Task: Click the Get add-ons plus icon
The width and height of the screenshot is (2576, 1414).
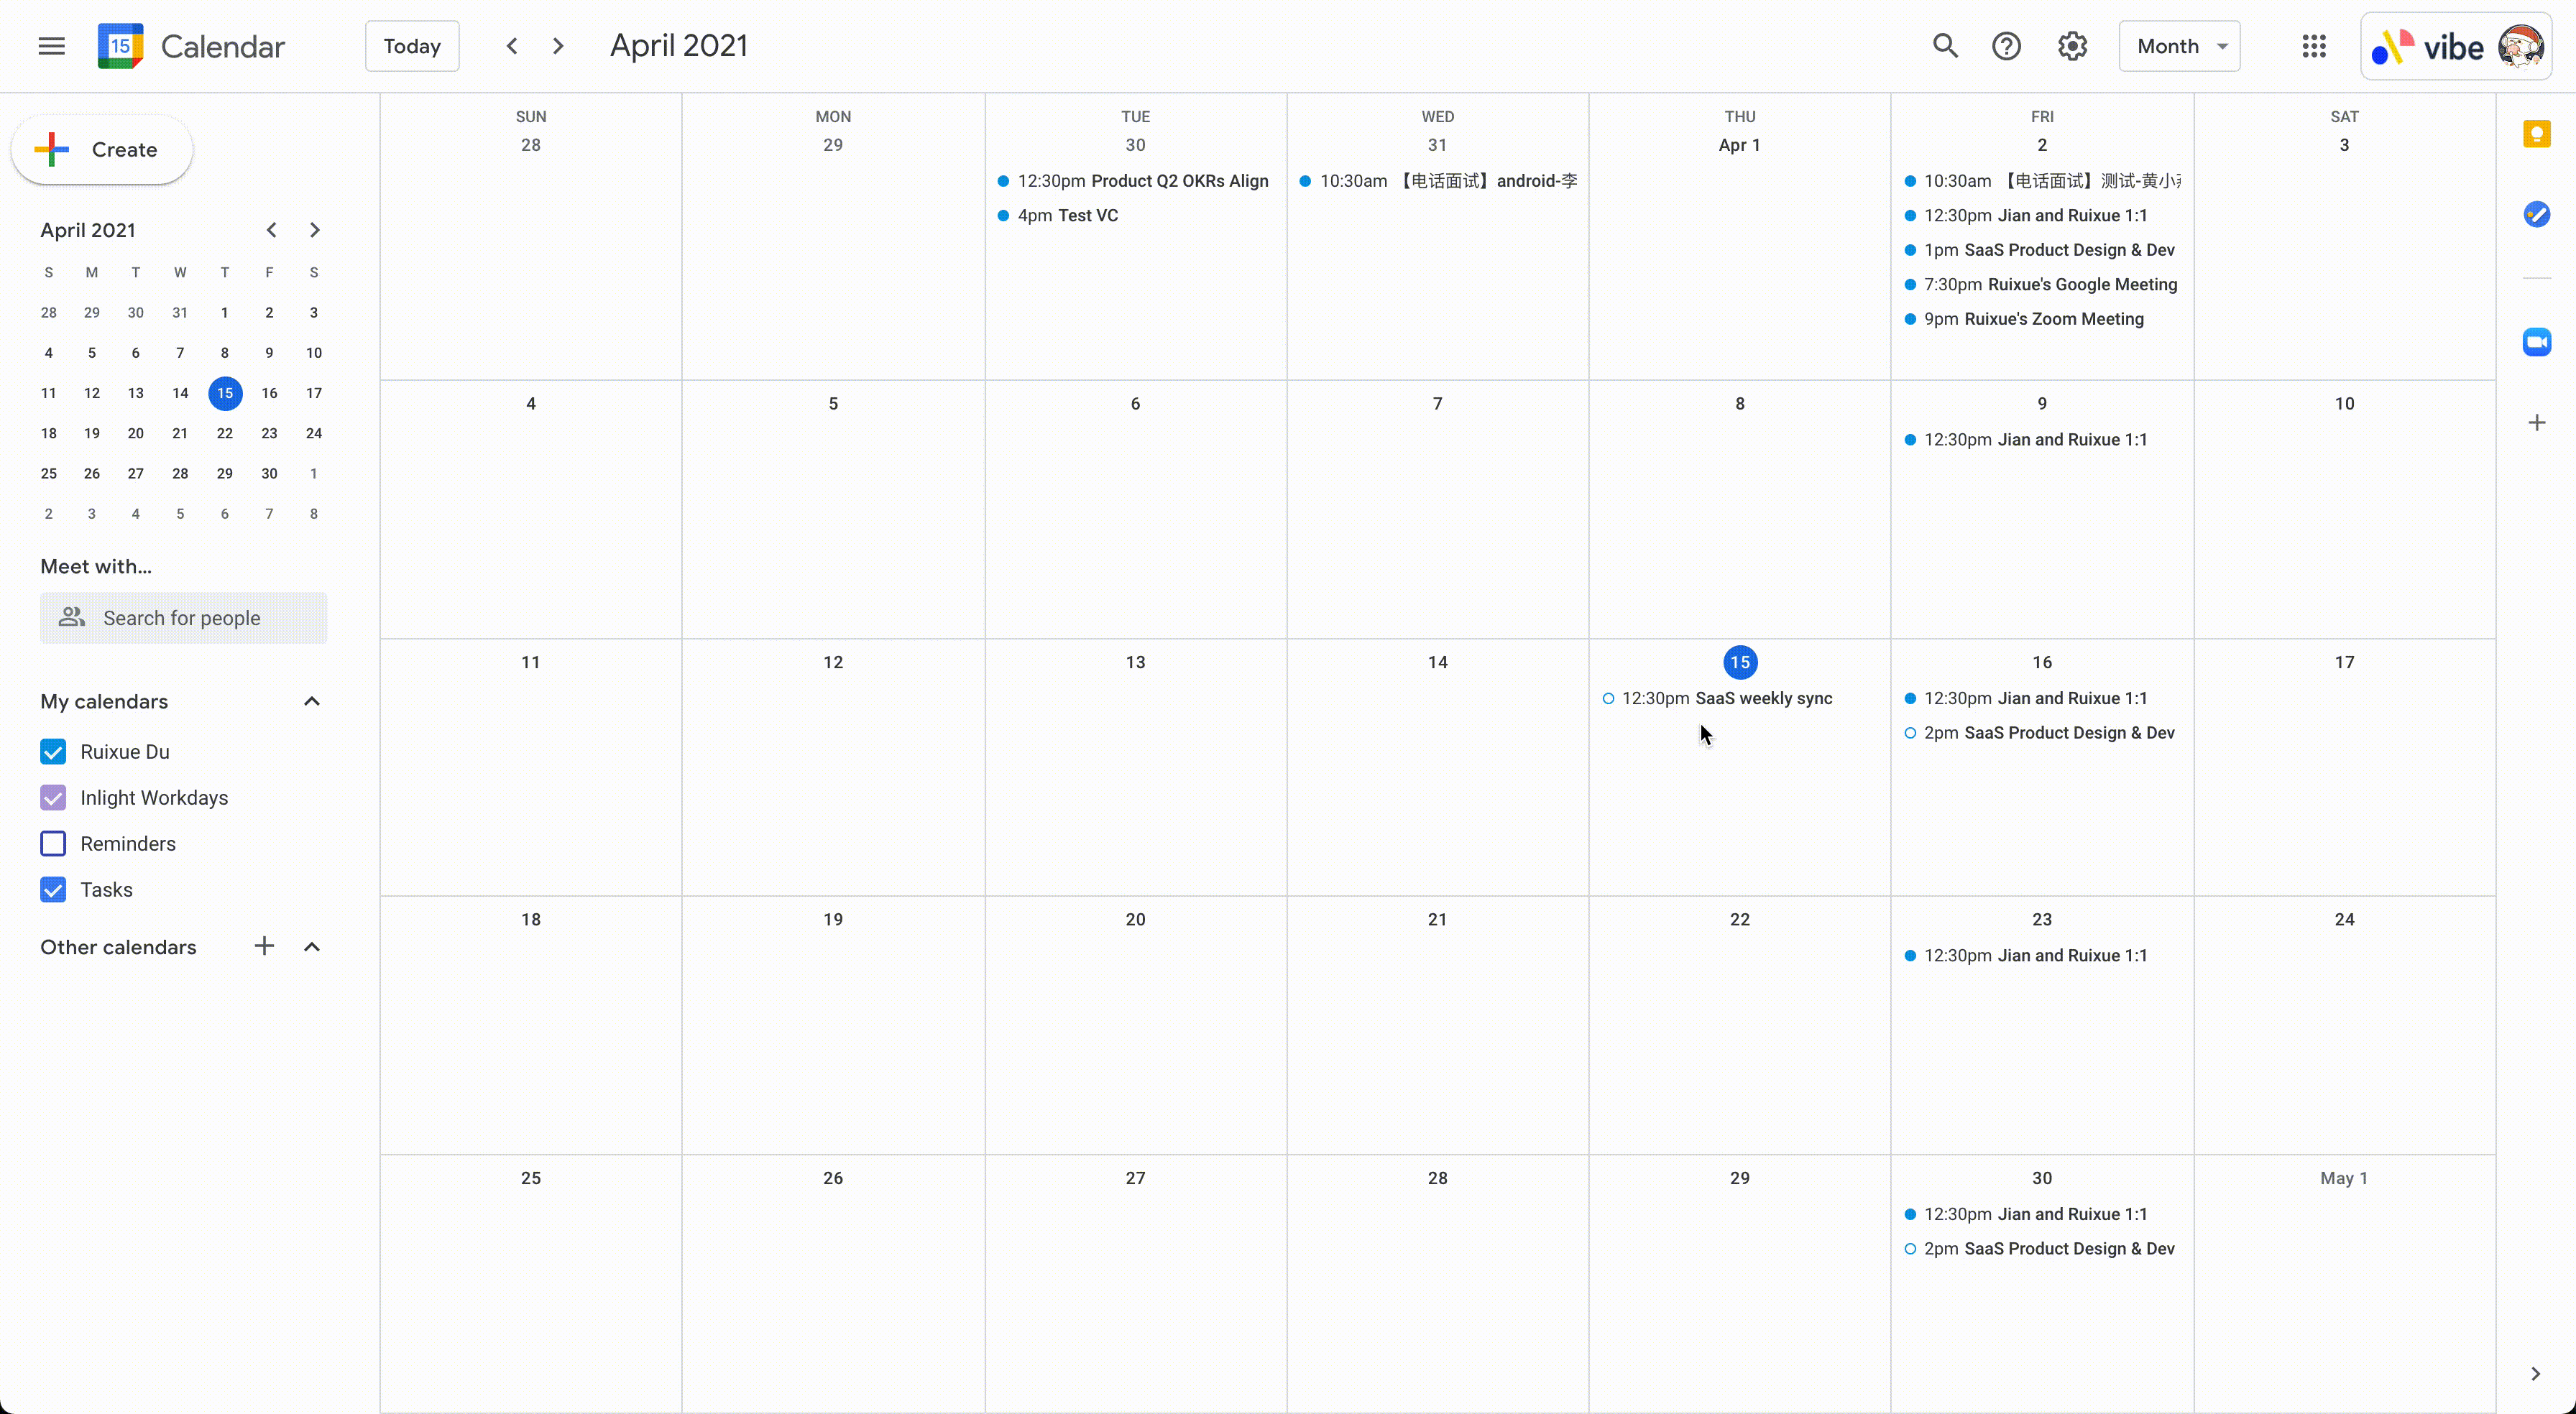Action: pos(2538,421)
